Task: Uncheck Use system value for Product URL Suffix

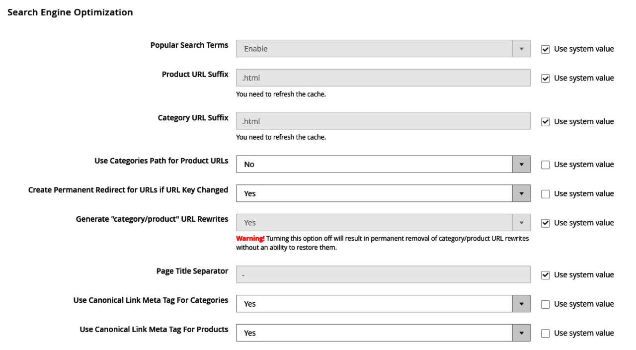Action: 546,79
